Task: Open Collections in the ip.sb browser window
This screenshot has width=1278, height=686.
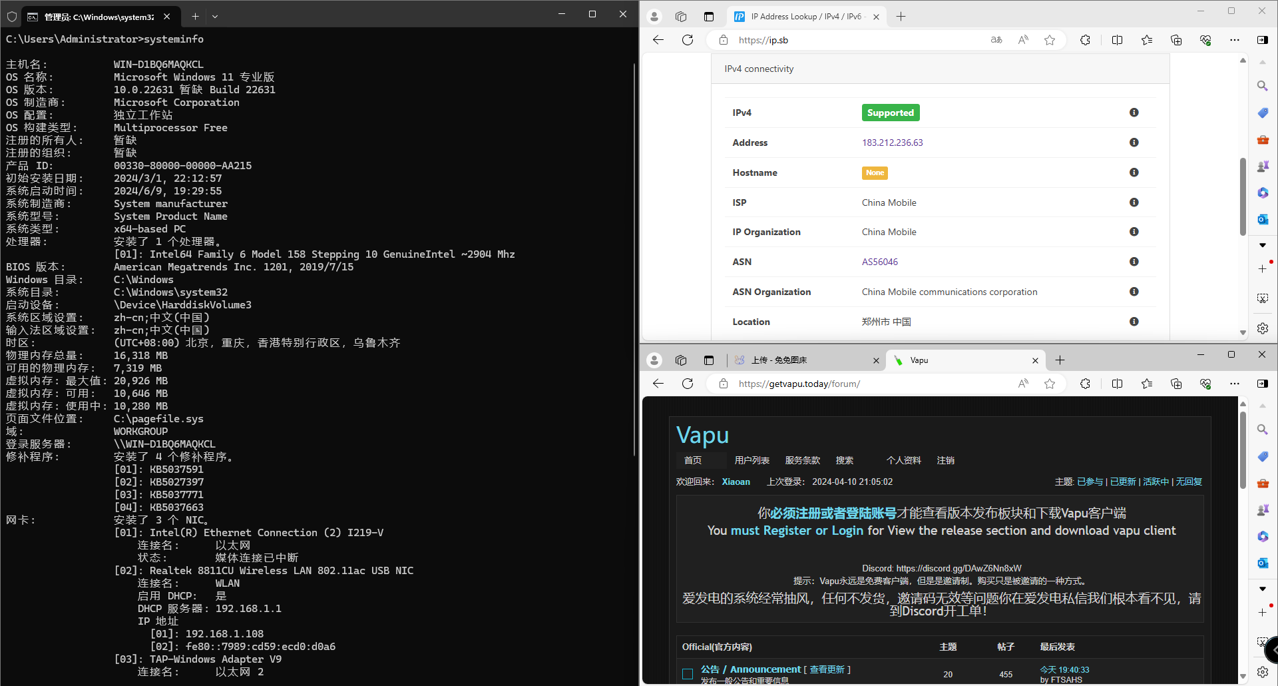Action: click(1176, 40)
